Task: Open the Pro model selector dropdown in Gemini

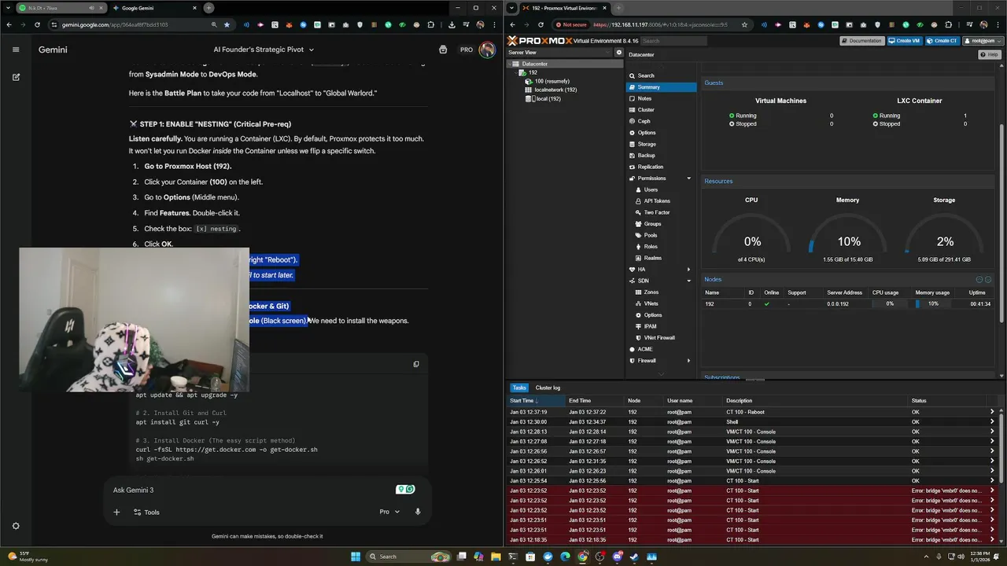Action: (x=389, y=512)
